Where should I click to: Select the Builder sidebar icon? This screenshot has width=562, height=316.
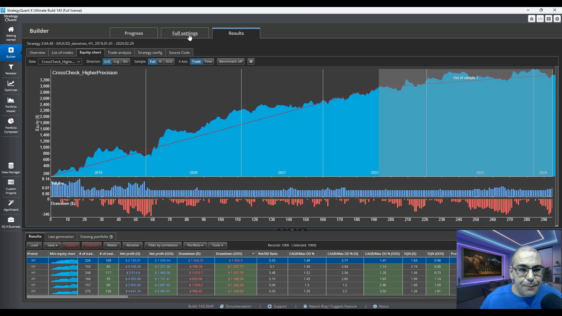[x=11, y=52]
